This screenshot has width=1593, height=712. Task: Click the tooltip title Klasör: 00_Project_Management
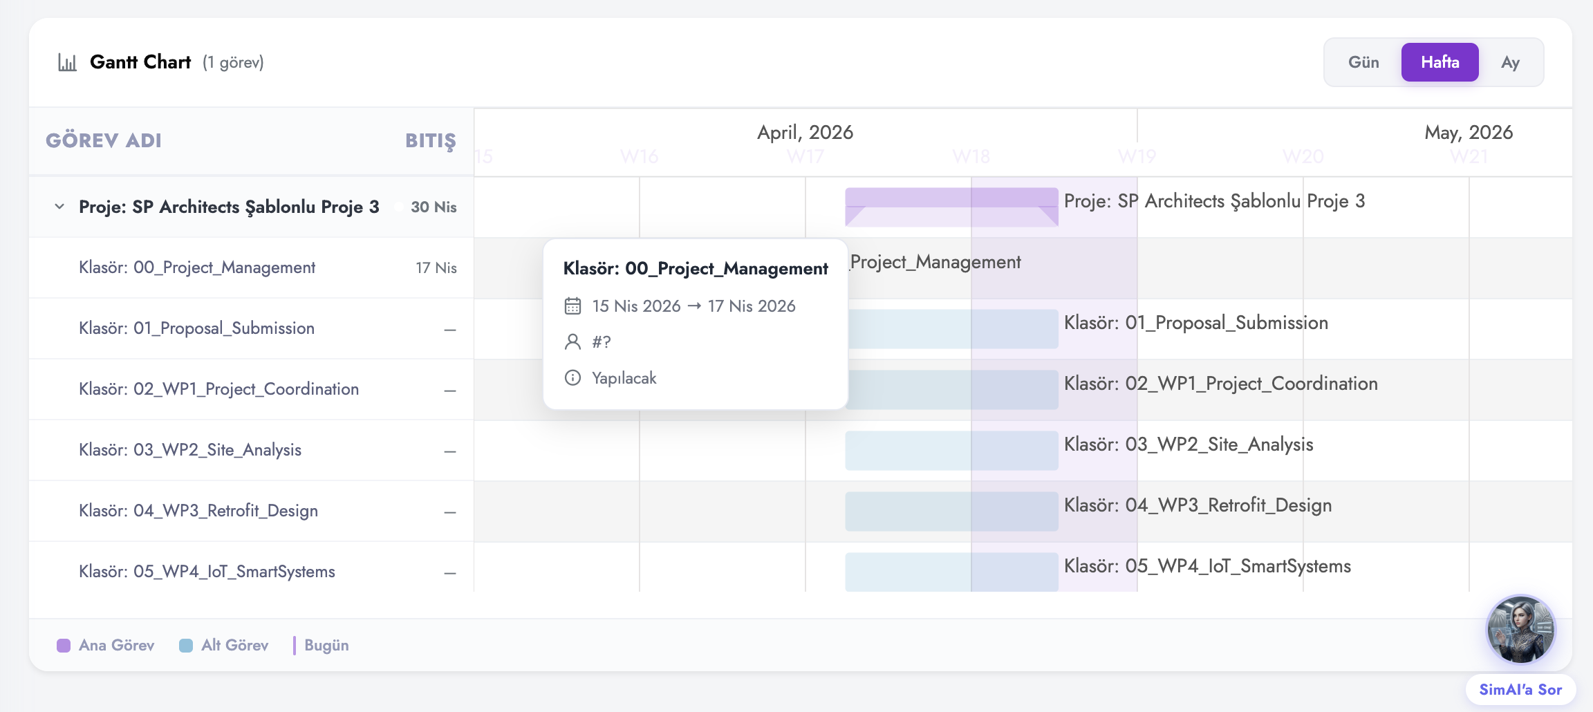pyautogui.click(x=696, y=268)
